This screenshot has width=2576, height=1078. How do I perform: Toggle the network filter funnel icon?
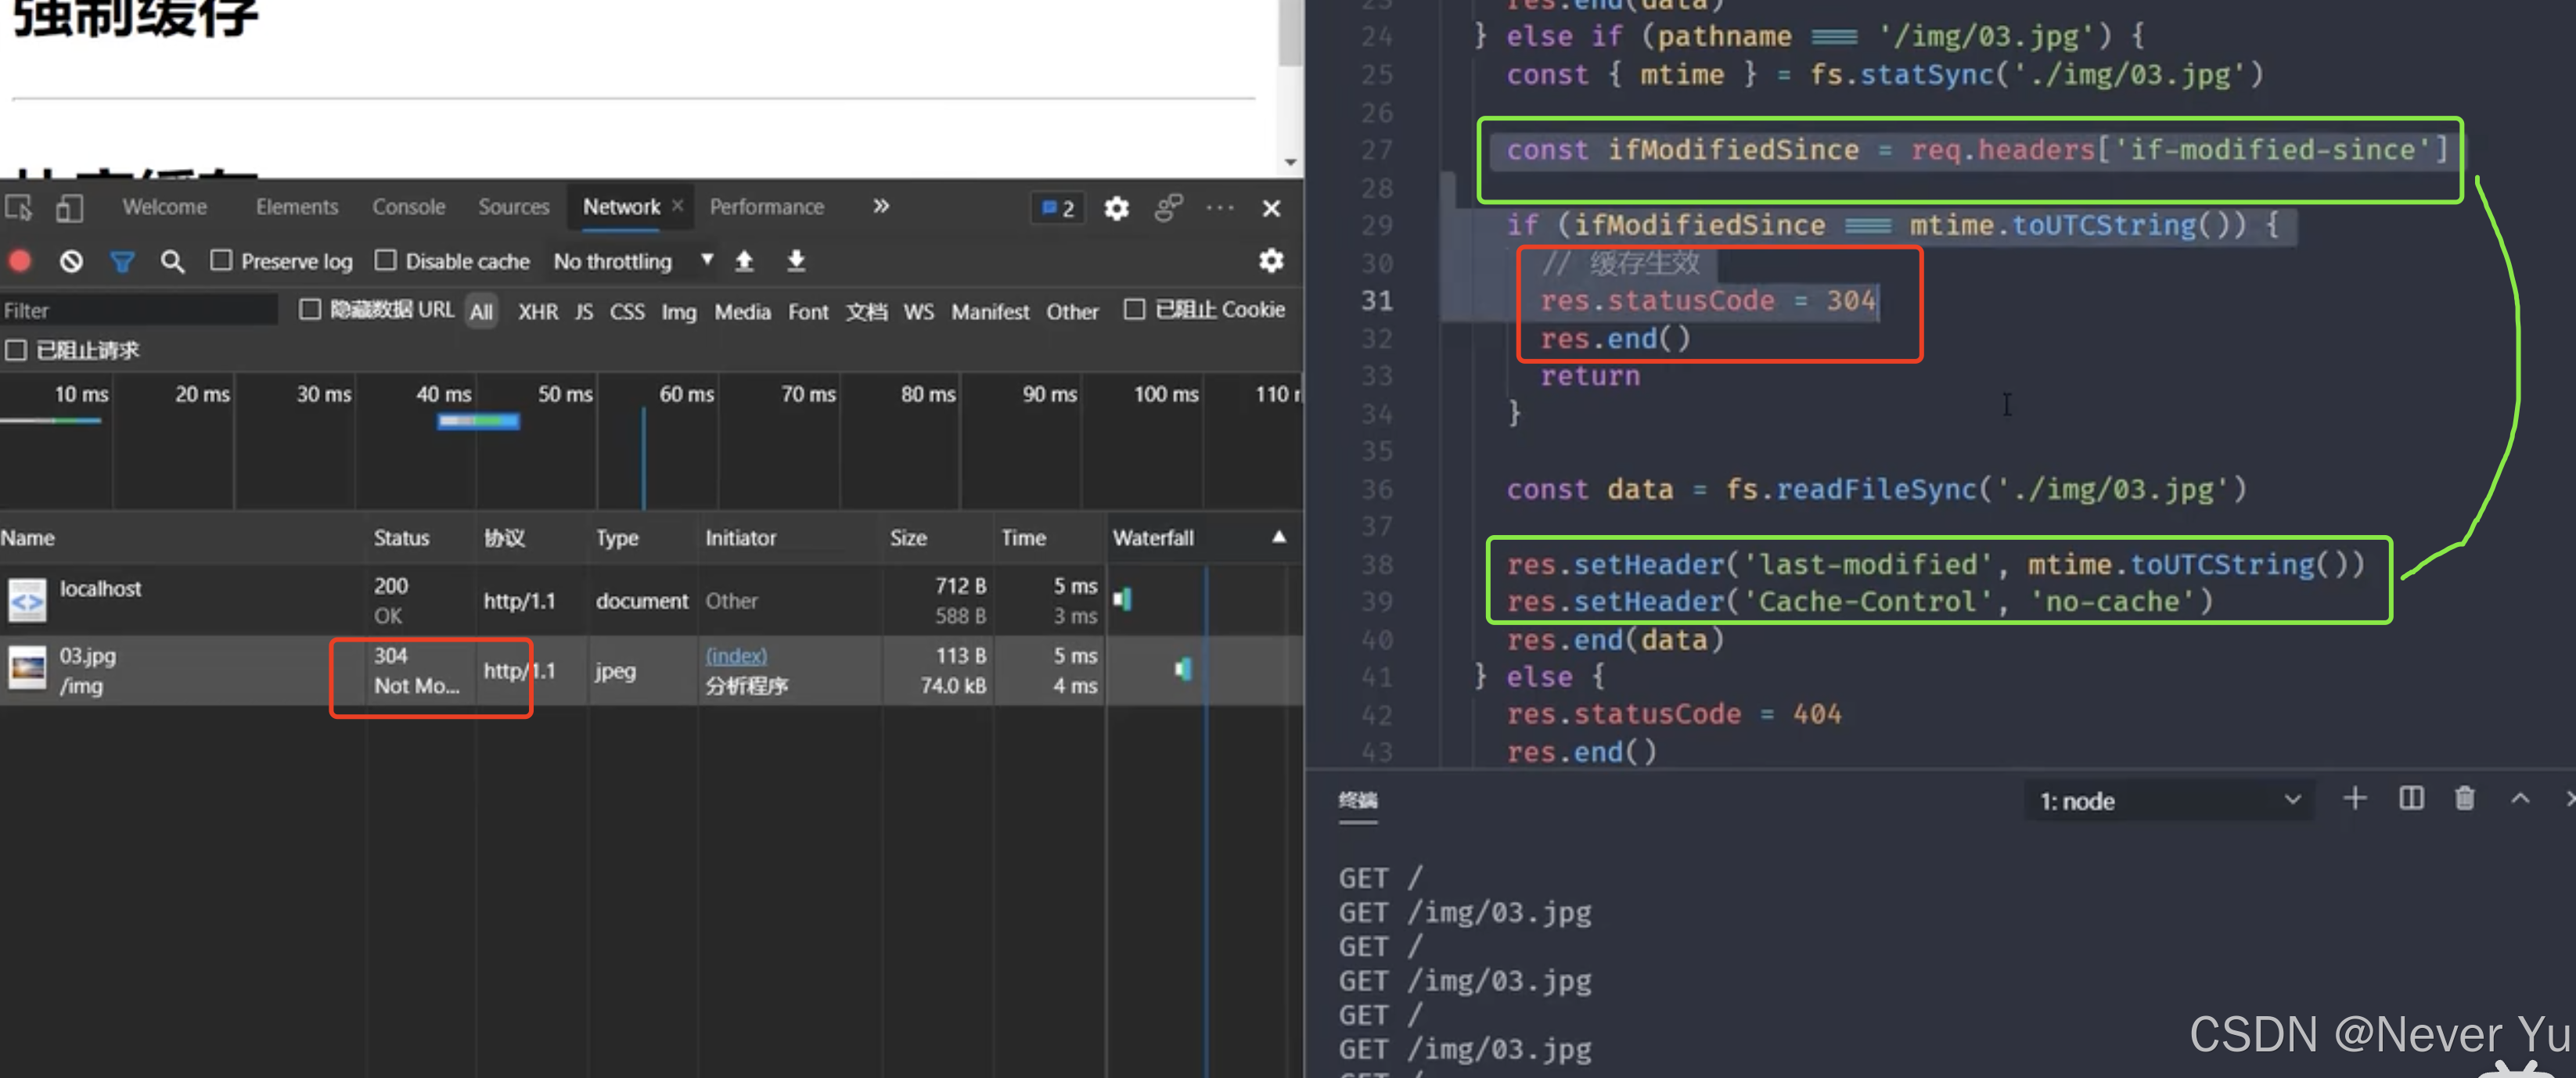pyautogui.click(x=122, y=261)
